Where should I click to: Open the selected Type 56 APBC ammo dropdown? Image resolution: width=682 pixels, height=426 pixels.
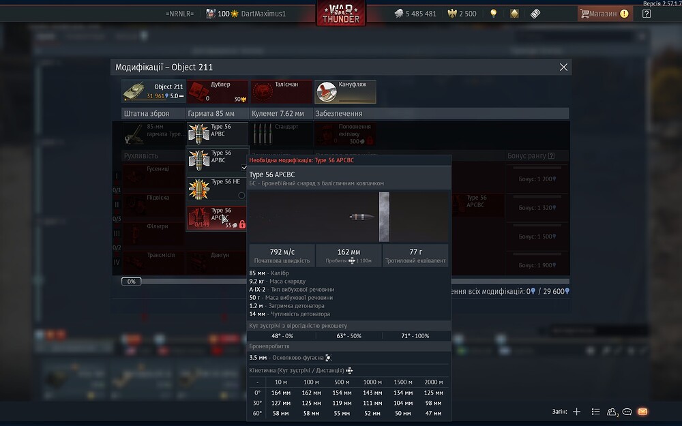click(x=218, y=134)
